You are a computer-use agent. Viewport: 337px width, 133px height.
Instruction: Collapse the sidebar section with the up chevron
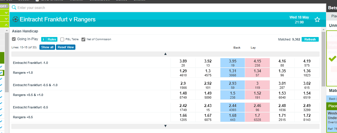tap(6, 25)
